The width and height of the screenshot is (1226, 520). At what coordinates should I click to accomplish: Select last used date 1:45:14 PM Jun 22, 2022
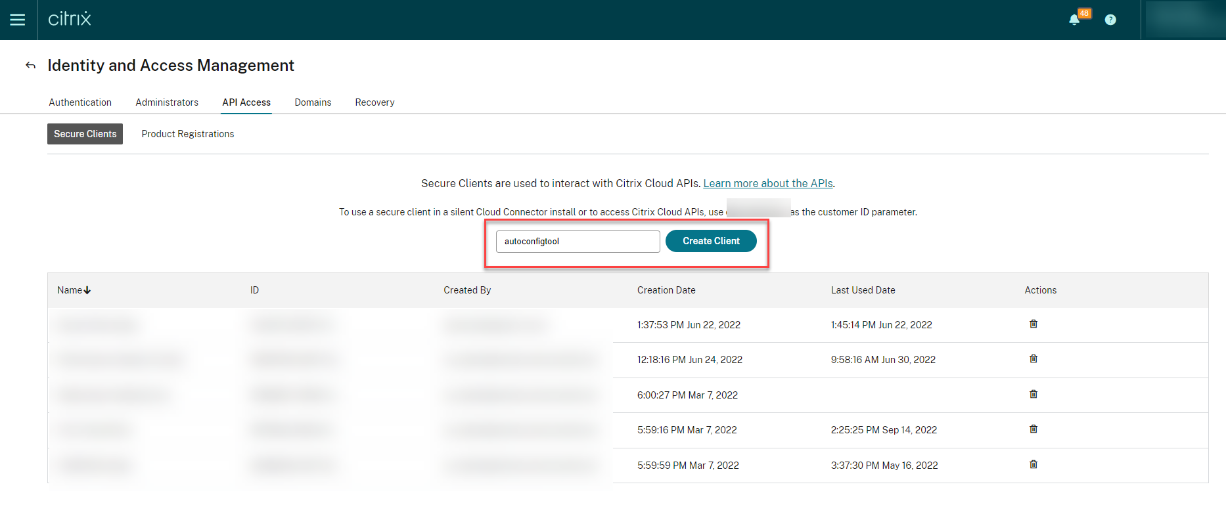click(x=881, y=325)
